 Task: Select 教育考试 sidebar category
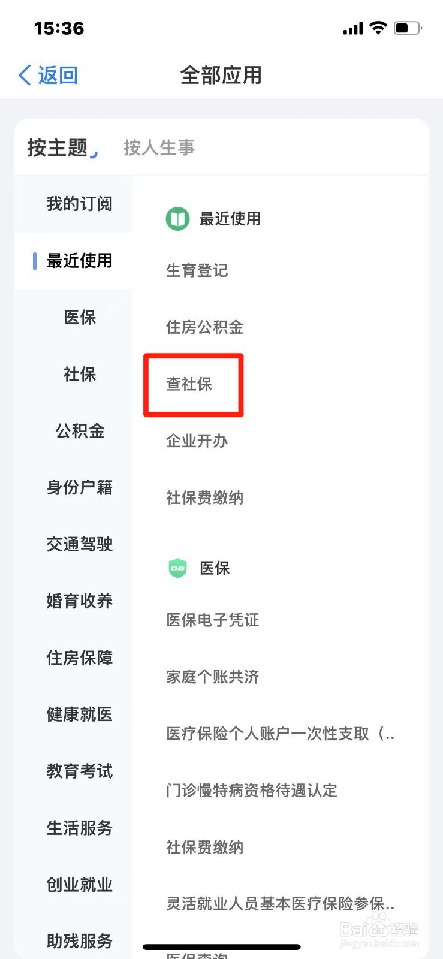click(79, 771)
